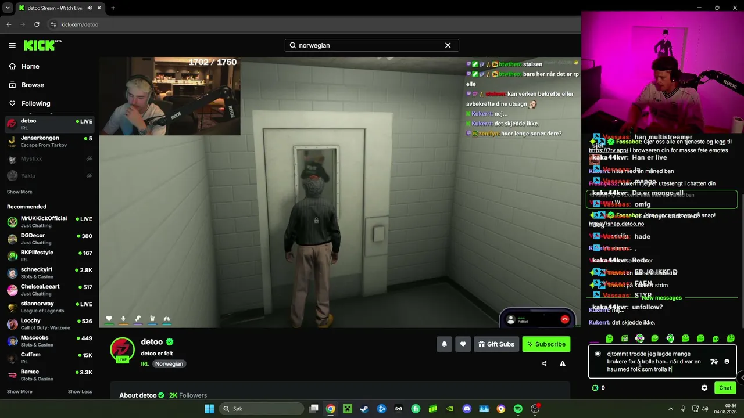744x418 pixels.
Task: Open BKPlifestyle recommended channel
Action: [x=49, y=255]
